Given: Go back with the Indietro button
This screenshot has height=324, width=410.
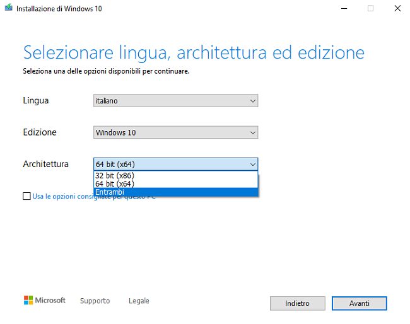Looking at the screenshot, I should pos(297,303).
